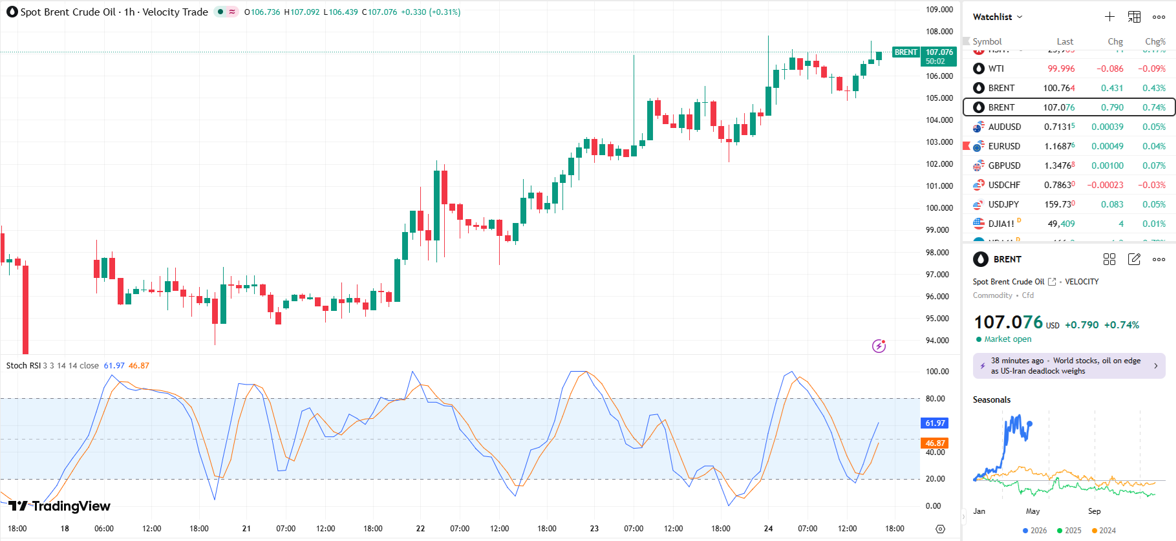Select WTI in the watchlist
This screenshot has width=1176, height=541.
tap(996, 69)
